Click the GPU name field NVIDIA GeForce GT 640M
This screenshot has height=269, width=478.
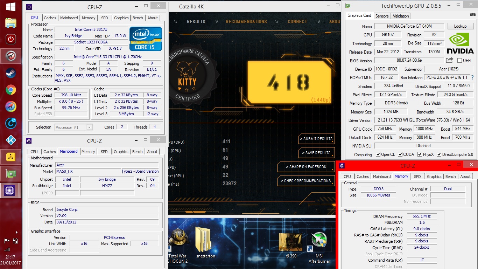click(409, 26)
